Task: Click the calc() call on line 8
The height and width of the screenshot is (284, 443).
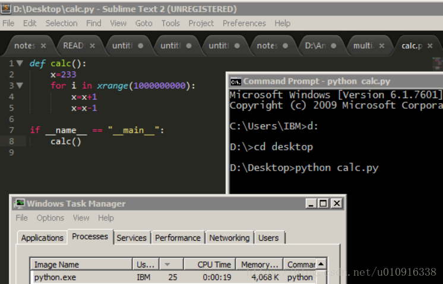Action: pyautogui.click(x=66, y=141)
